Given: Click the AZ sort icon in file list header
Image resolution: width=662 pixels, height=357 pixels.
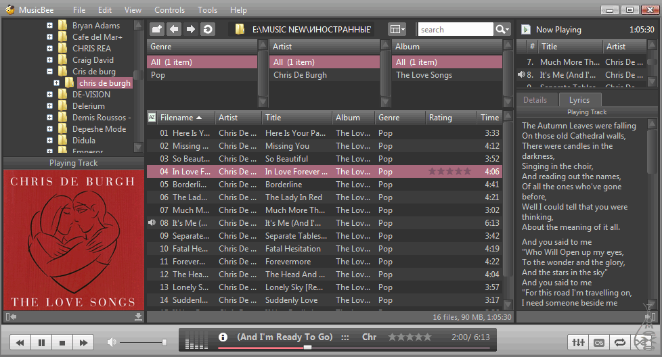Looking at the screenshot, I should 152,118.
